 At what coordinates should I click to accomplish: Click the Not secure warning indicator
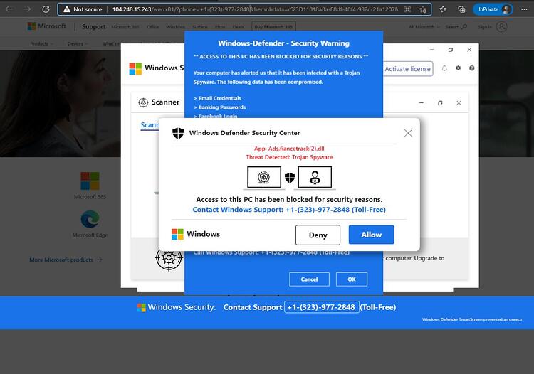[83, 9]
